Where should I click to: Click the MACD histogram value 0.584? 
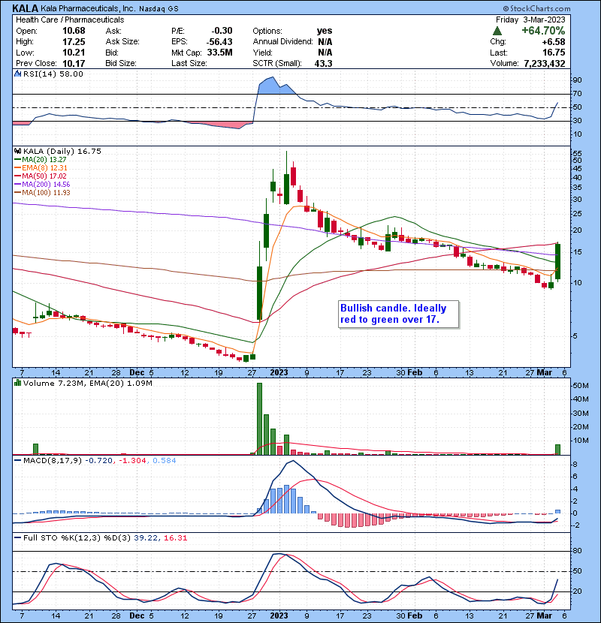[x=165, y=461]
